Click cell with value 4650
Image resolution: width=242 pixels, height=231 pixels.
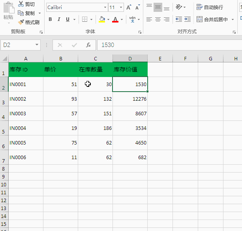(130, 143)
